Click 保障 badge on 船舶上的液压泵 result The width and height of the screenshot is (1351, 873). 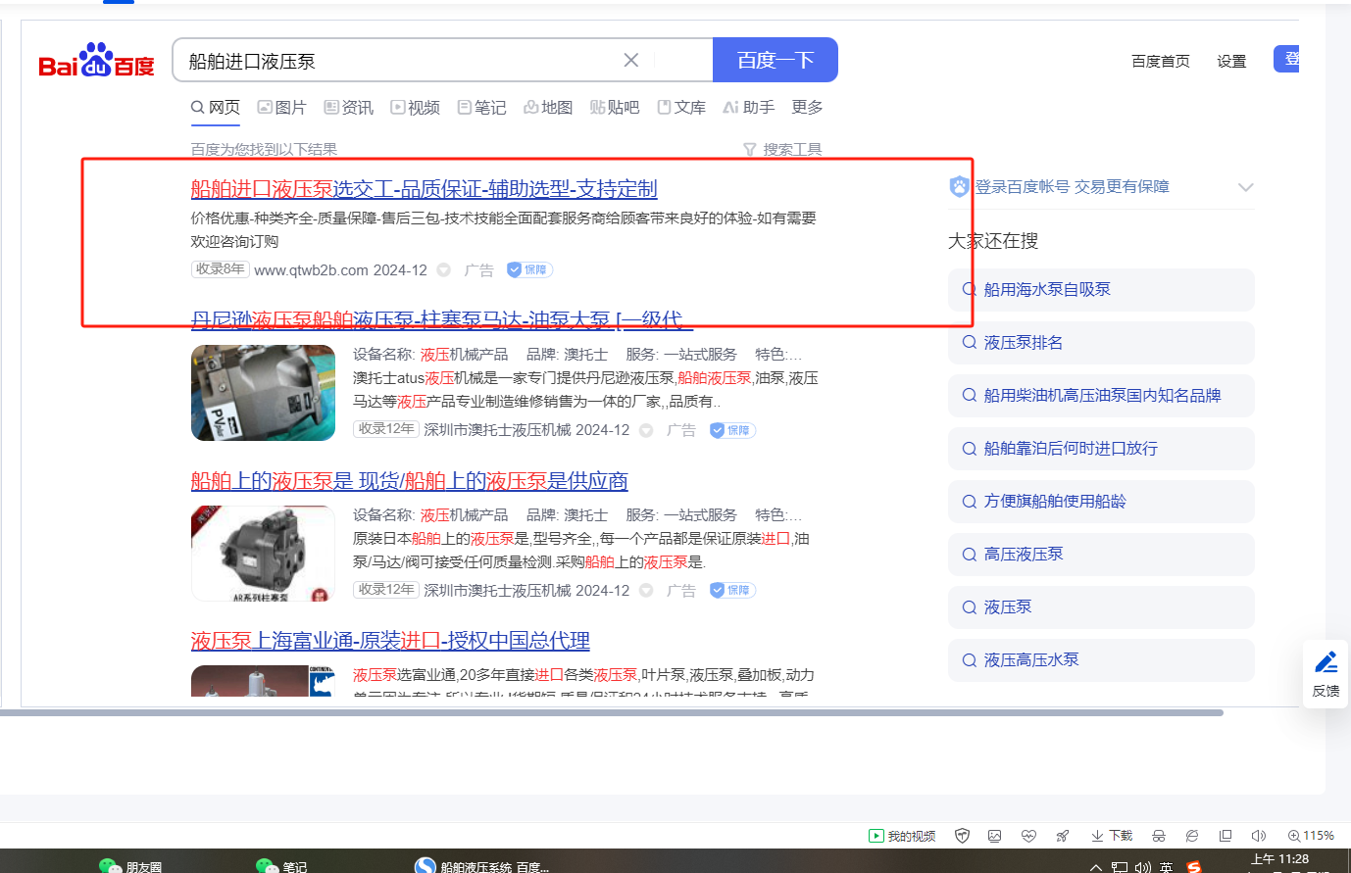coord(732,590)
